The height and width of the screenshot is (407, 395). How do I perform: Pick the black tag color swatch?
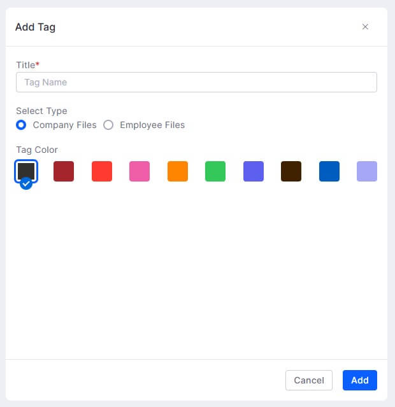pyautogui.click(x=26, y=171)
